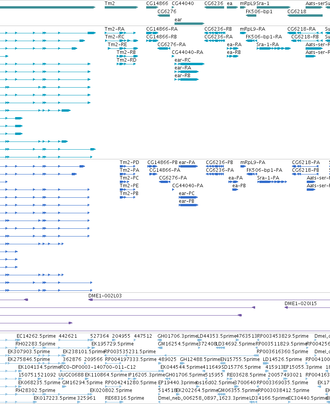This screenshot has width=330, height=404.
Task: Select the LD14526.5prime EST
Action: tap(266, 363)
